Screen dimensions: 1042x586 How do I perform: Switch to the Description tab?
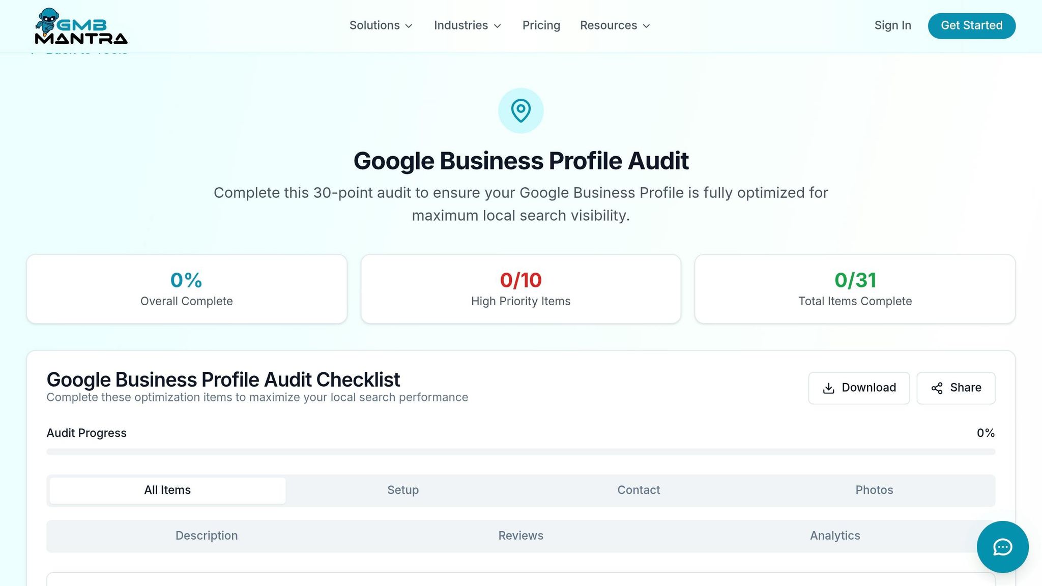pos(207,536)
